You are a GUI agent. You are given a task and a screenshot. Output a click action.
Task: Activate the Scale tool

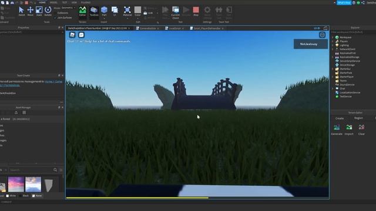pyautogui.click(x=39, y=11)
